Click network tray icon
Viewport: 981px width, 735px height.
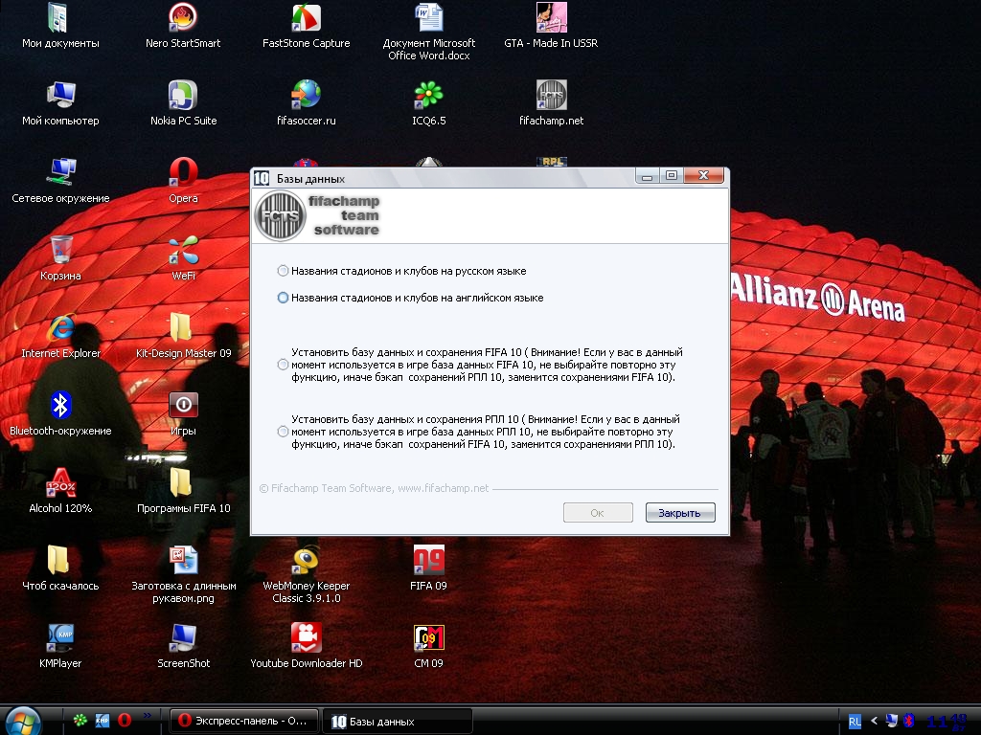[892, 721]
